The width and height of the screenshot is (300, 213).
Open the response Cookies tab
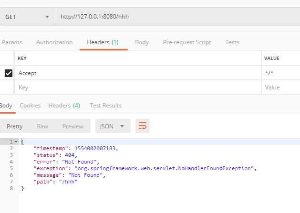(30, 106)
